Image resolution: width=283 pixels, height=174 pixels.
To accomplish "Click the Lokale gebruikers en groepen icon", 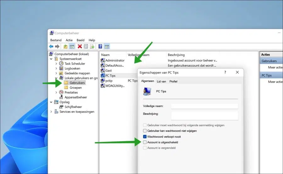I will coord(61,78).
